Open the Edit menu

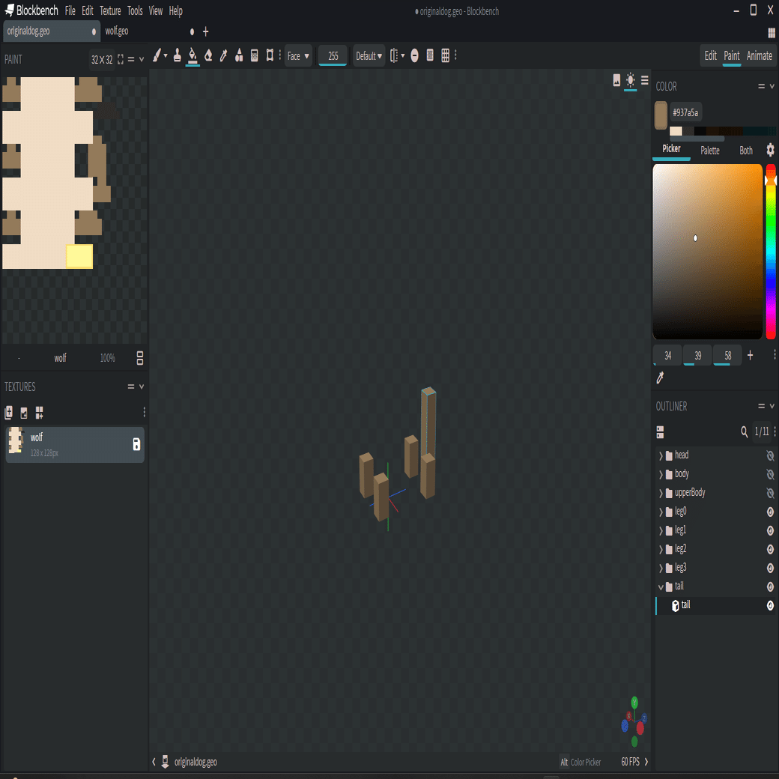tap(88, 10)
